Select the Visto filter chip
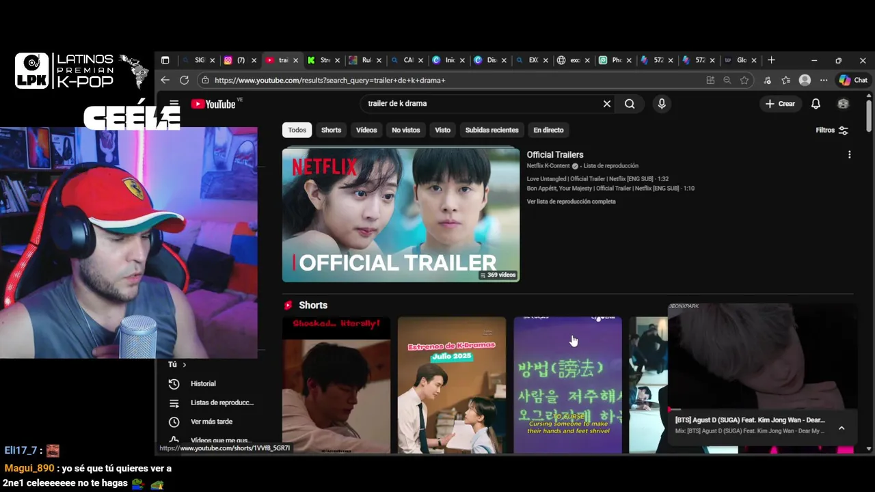 pyautogui.click(x=443, y=130)
